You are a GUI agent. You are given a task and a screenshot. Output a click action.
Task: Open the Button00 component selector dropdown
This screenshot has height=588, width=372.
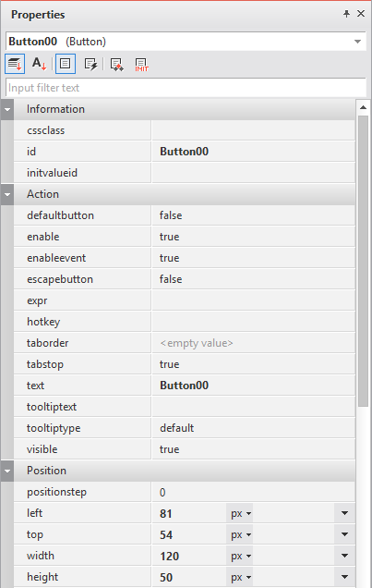tap(358, 42)
